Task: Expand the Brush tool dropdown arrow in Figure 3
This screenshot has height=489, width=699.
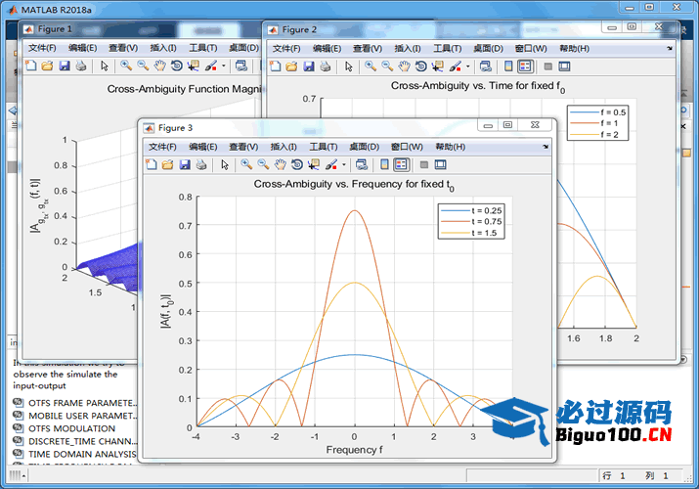Action: [x=344, y=165]
